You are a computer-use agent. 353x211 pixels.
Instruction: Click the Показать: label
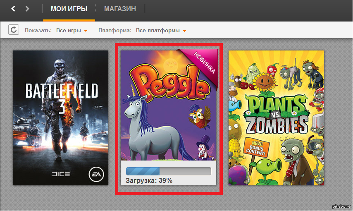click(x=38, y=31)
